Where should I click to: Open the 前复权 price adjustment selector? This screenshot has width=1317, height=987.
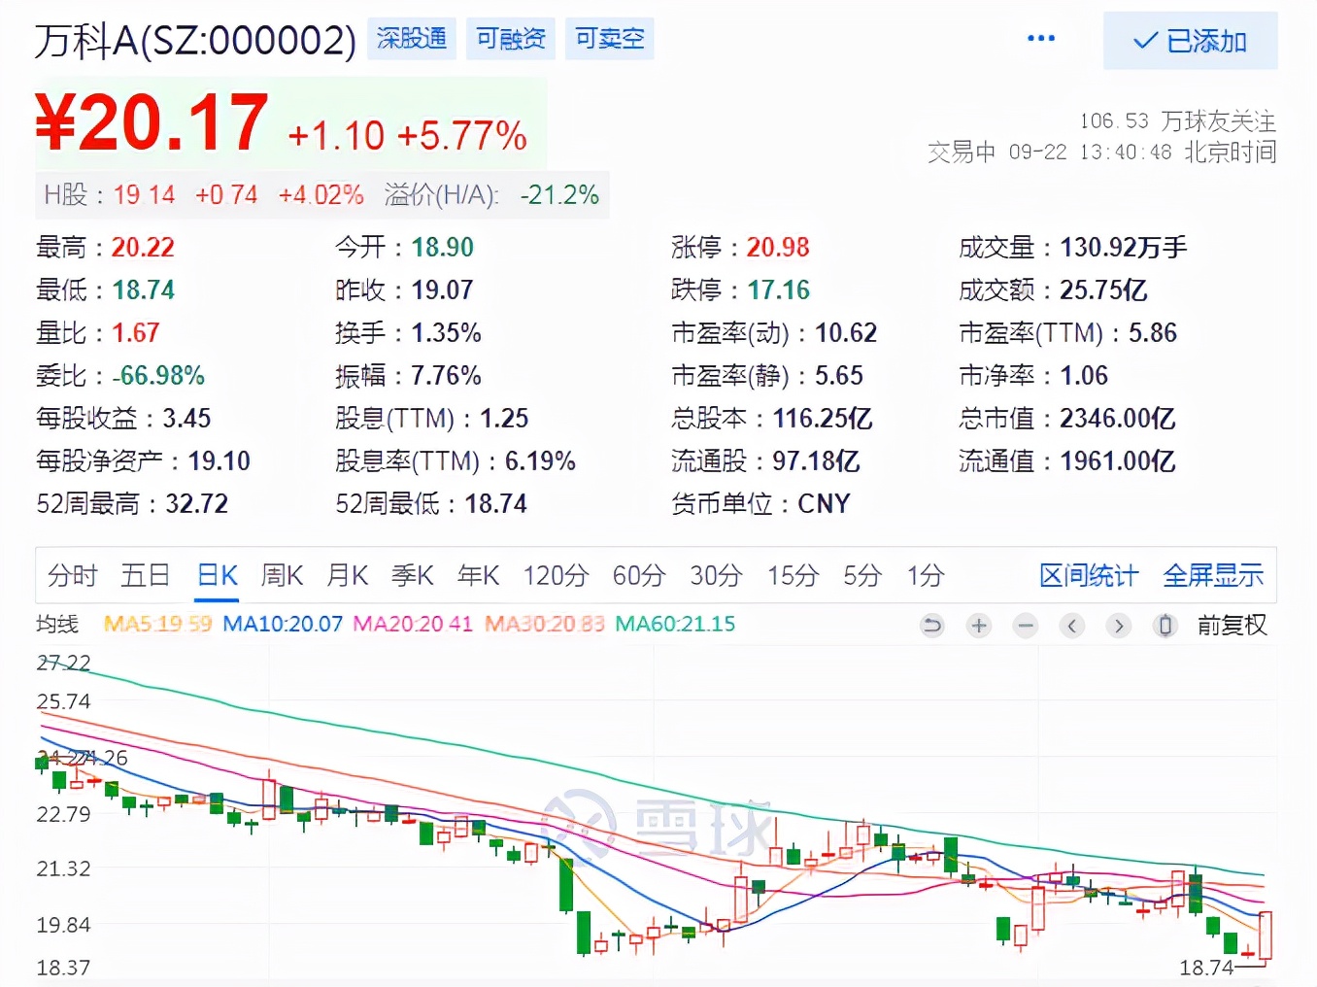point(1233,626)
